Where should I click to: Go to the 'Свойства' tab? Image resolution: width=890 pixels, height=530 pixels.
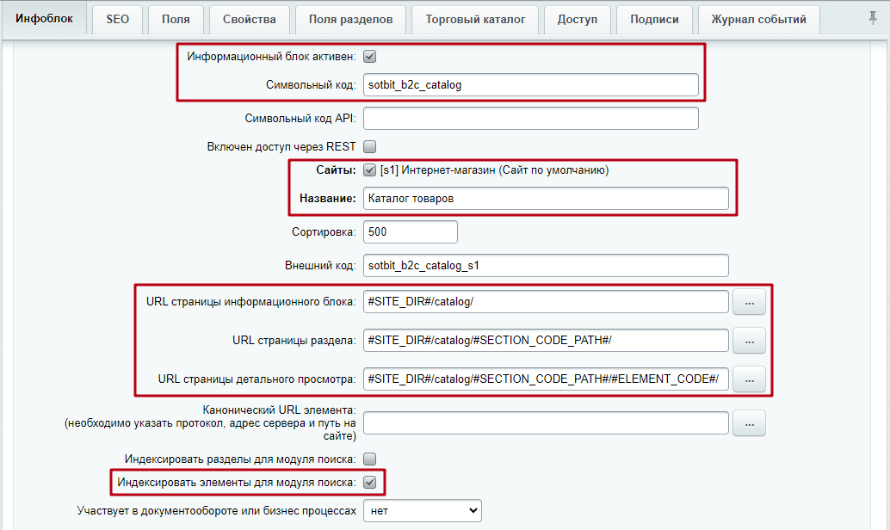tap(249, 19)
